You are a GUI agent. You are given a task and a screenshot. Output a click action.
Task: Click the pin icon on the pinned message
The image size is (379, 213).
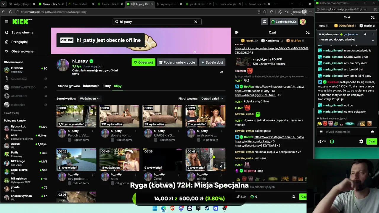pos(365,34)
